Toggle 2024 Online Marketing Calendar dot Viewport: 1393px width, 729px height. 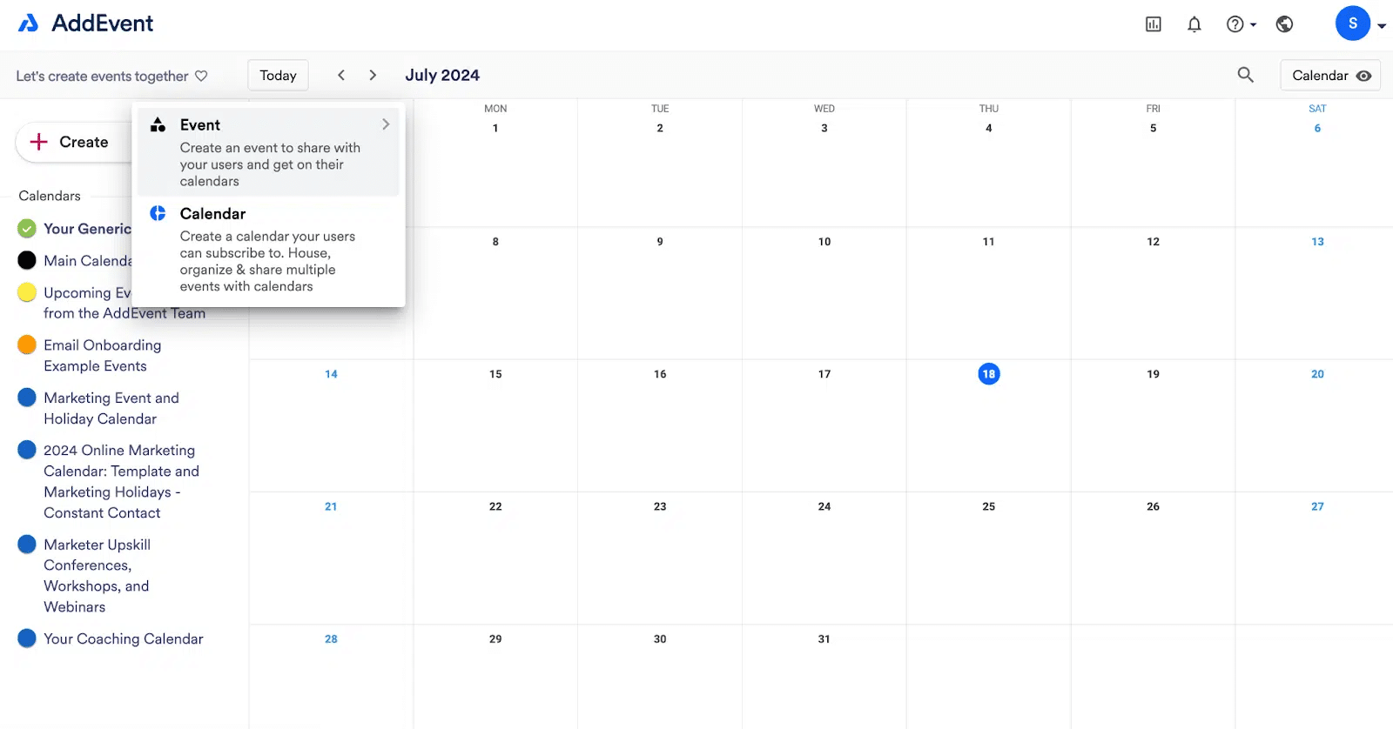point(27,450)
